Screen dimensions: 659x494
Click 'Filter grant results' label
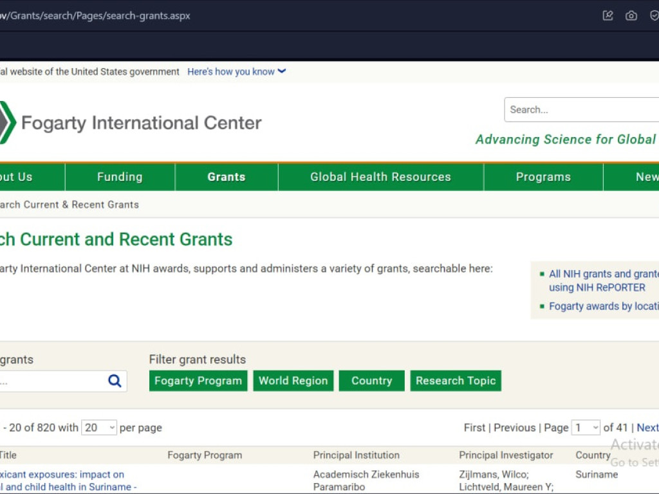pos(198,360)
